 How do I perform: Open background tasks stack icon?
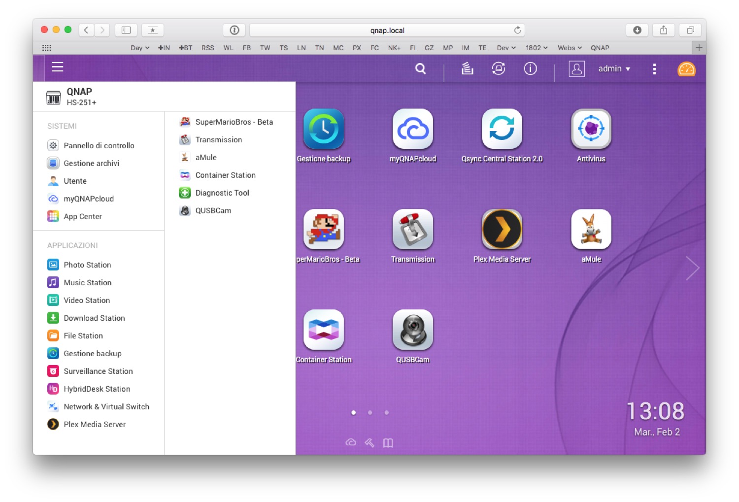[467, 68]
